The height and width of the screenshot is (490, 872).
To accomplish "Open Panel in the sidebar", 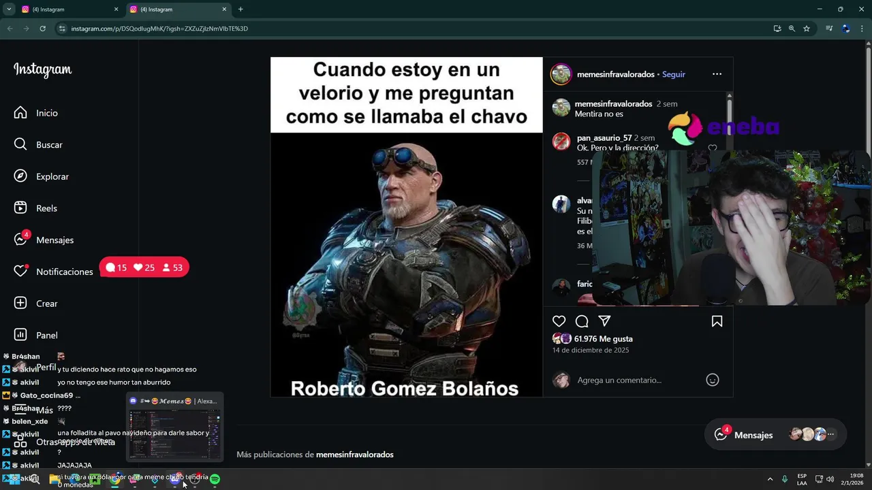I will click(47, 335).
